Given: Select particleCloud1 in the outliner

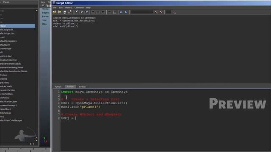Looking at the screenshot, I should 6,87.
